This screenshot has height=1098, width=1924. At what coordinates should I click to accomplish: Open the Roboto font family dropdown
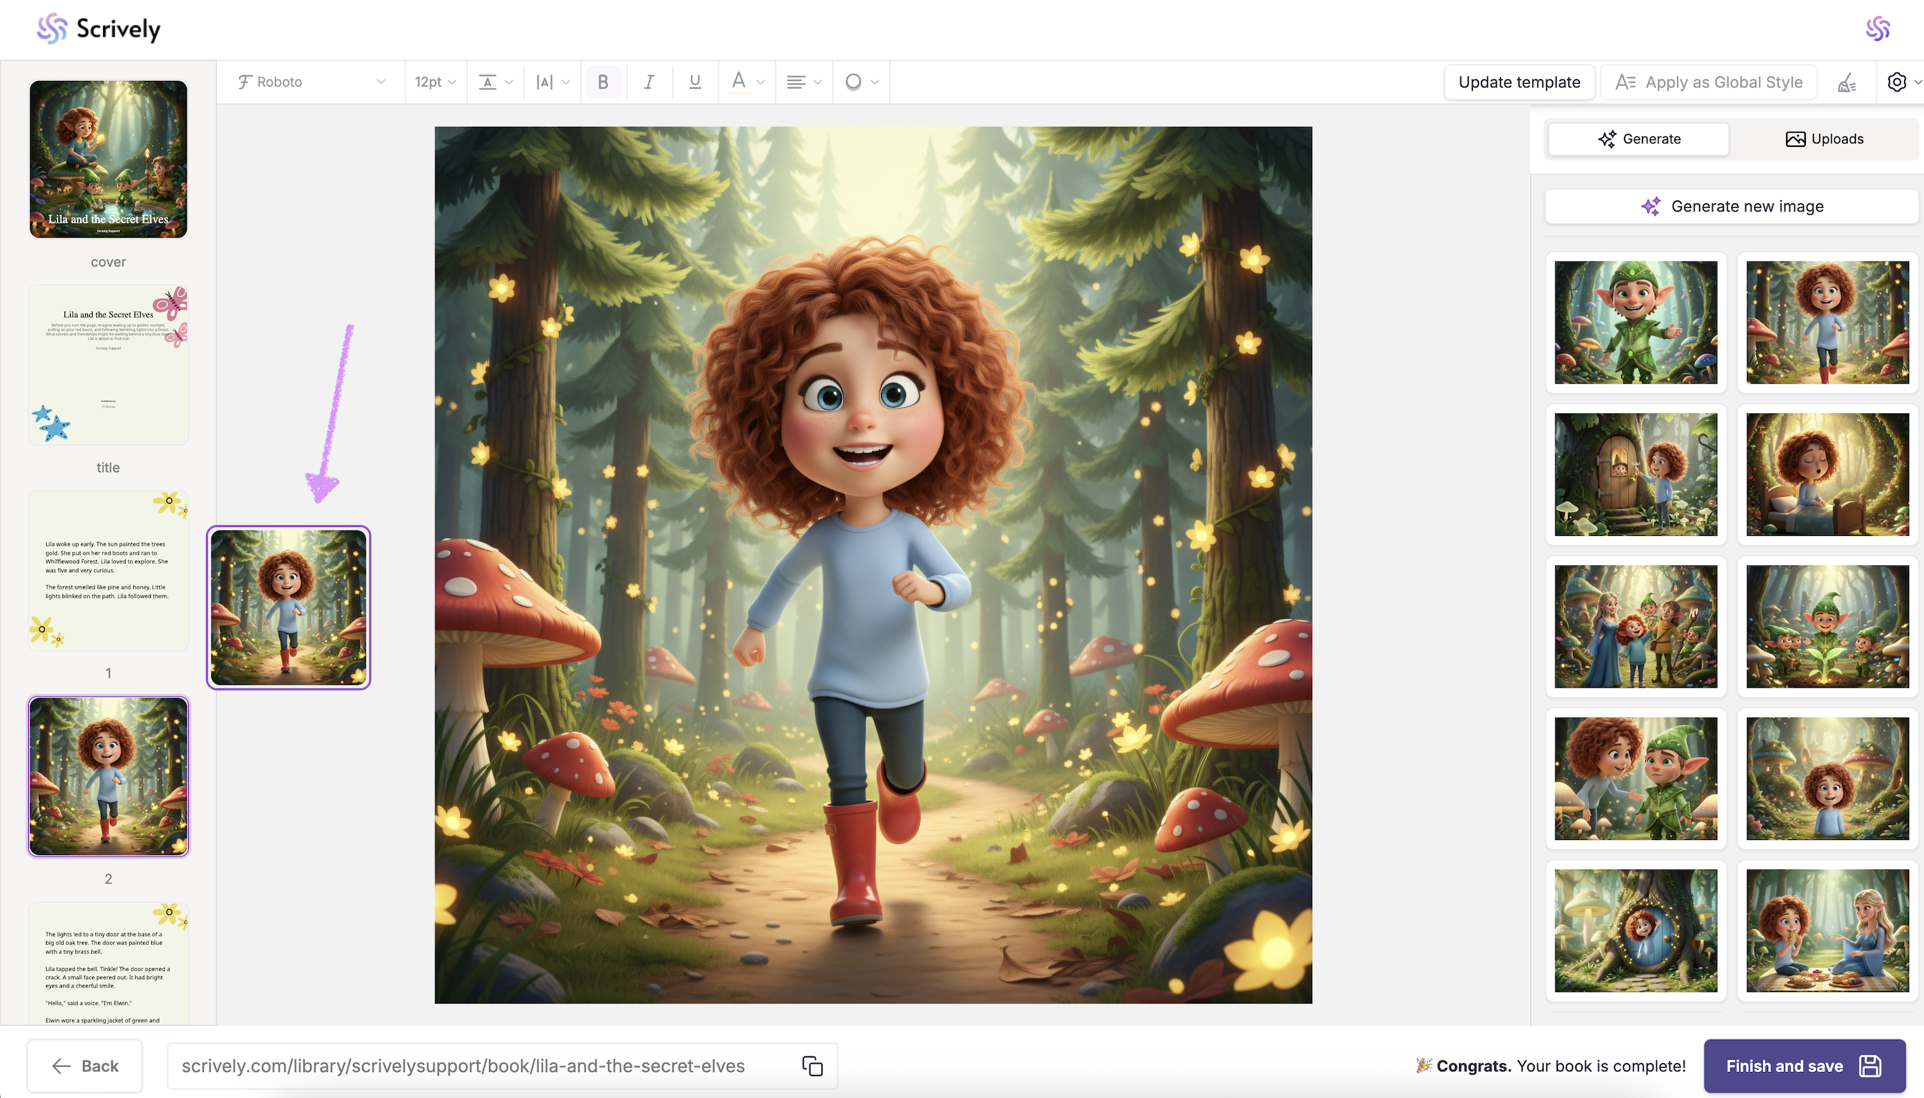(311, 82)
